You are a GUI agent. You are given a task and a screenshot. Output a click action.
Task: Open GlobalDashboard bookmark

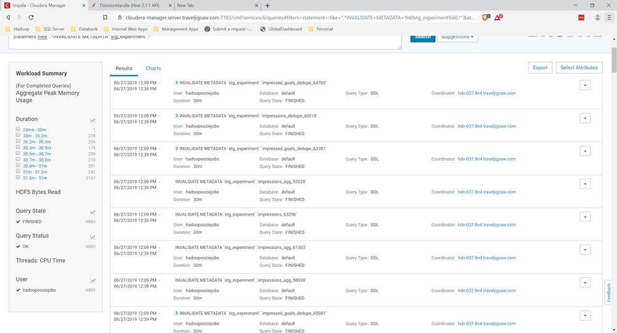coord(282,29)
